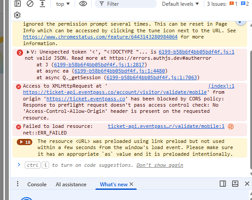Click the Failed to load resource error icon
Viewport: 252px width, 200px height.
point(19,127)
